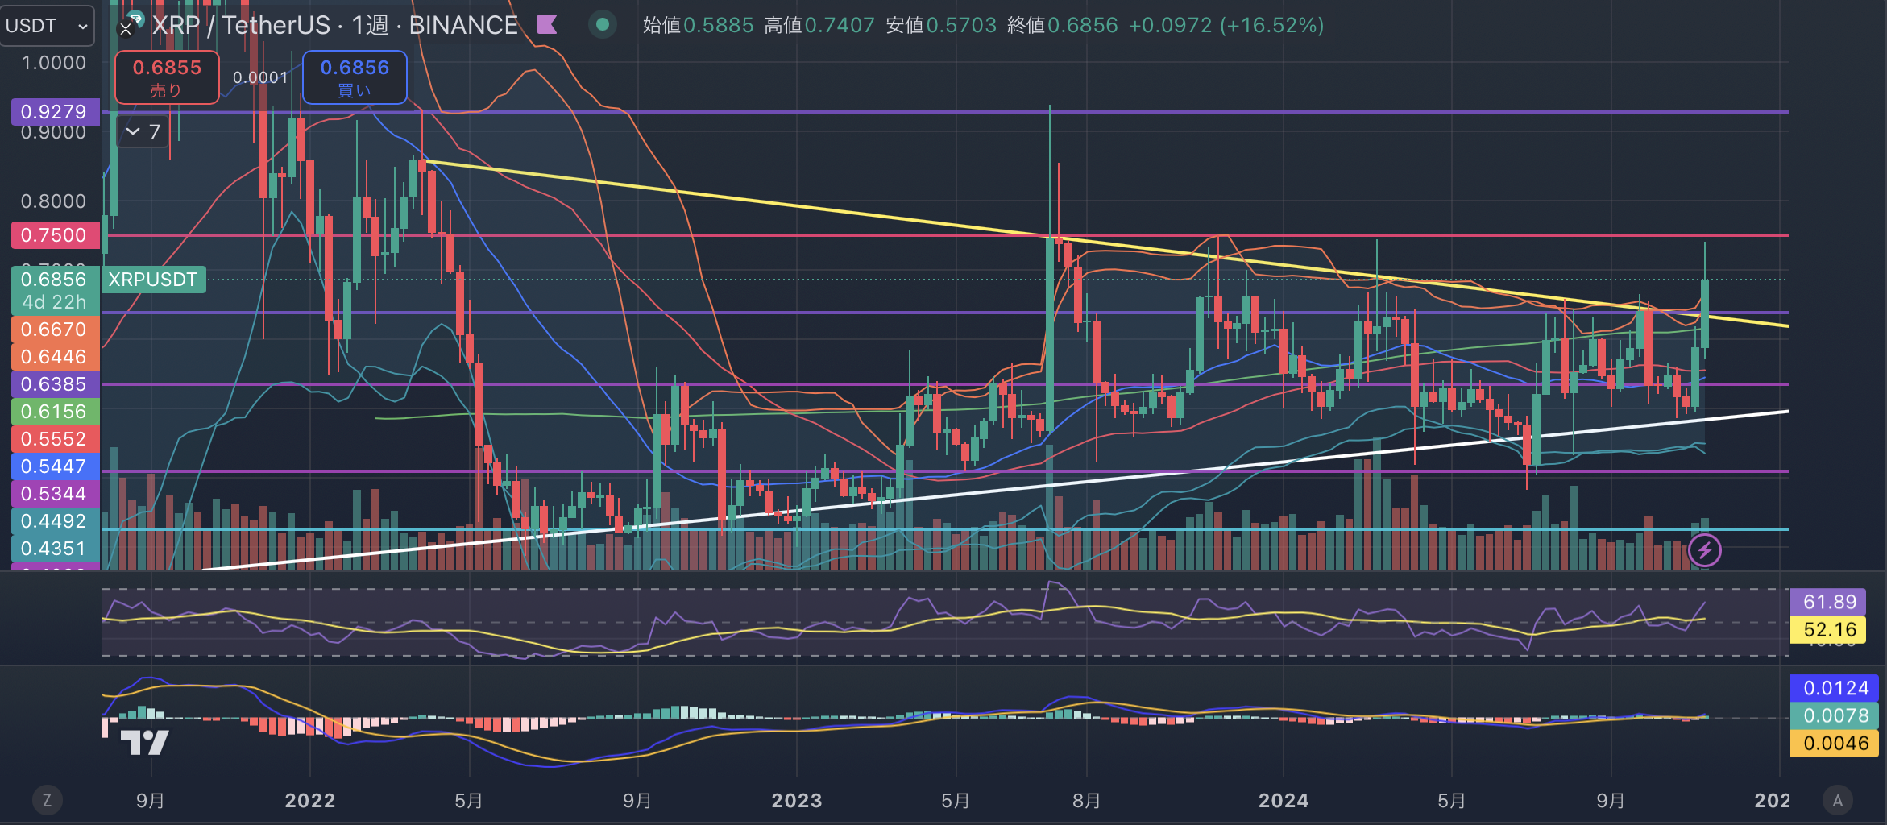The image size is (1887, 825).
Task: Click the 4d 22h countdown label
Action: coord(55,302)
